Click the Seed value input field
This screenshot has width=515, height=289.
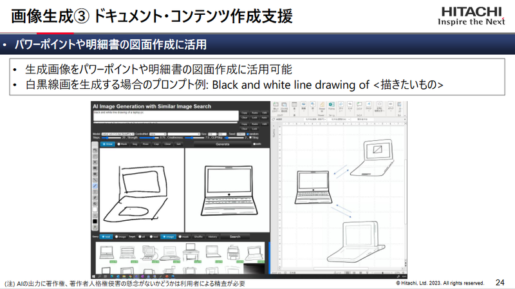(x=241, y=134)
